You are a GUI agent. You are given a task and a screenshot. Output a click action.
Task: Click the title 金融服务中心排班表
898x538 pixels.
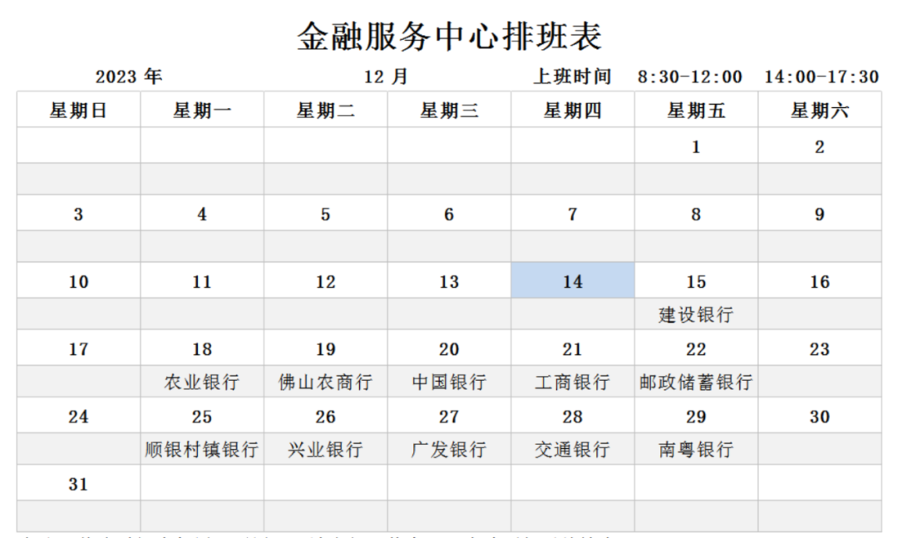pos(449,36)
